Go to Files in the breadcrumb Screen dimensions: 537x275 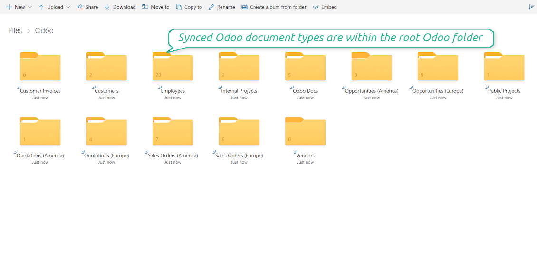click(x=15, y=30)
